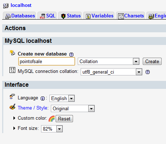Expand the Font size section
The image size is (166, 144).
(14, 128)
